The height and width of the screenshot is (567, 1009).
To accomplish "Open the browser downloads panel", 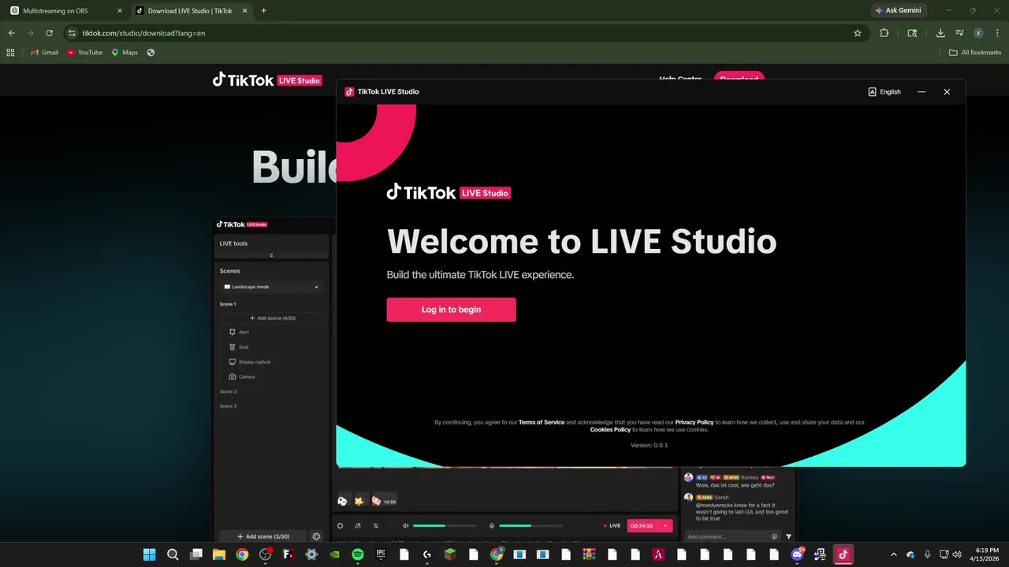I will (x=940, y=33).
